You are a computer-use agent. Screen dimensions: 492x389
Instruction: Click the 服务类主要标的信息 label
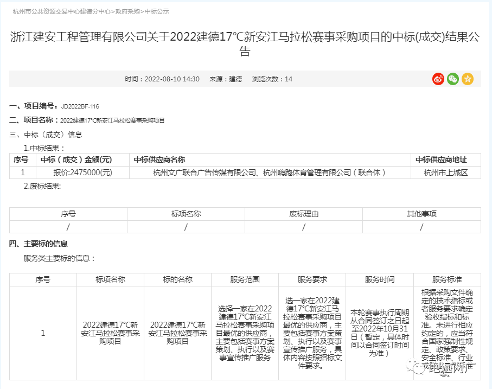point(59,258)
